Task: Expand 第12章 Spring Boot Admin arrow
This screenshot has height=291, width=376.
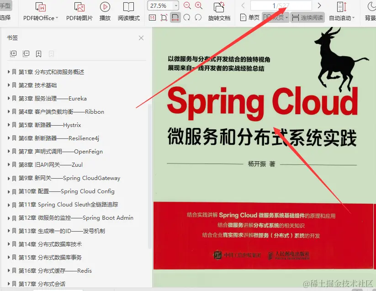Action: (9, 217)
